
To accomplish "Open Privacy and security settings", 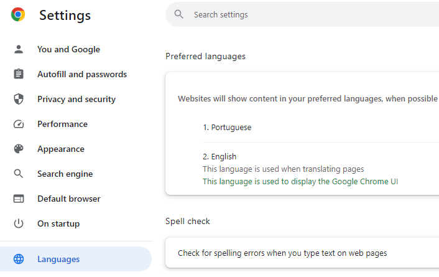I will [x=76, y=99].
